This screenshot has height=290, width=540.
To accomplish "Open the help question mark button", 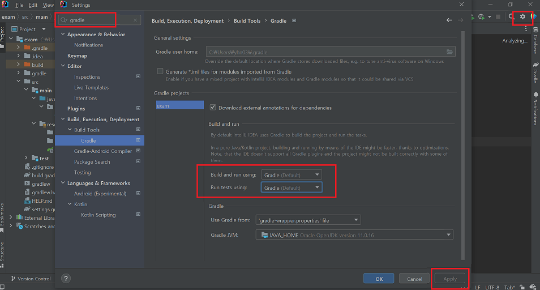I will point(66,278).
